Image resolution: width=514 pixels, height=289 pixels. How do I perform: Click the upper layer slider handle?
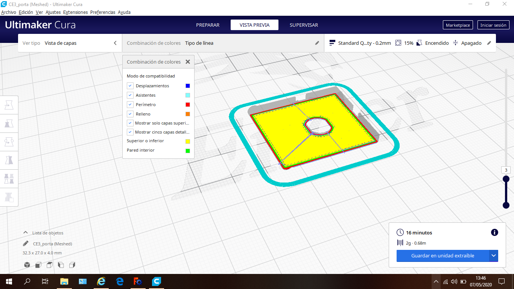click(x=506, y=179)
